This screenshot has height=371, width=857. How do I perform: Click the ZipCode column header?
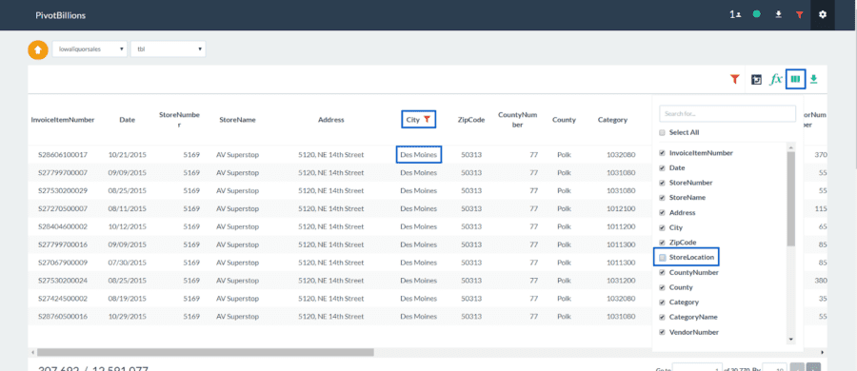[x=471, y=120]
